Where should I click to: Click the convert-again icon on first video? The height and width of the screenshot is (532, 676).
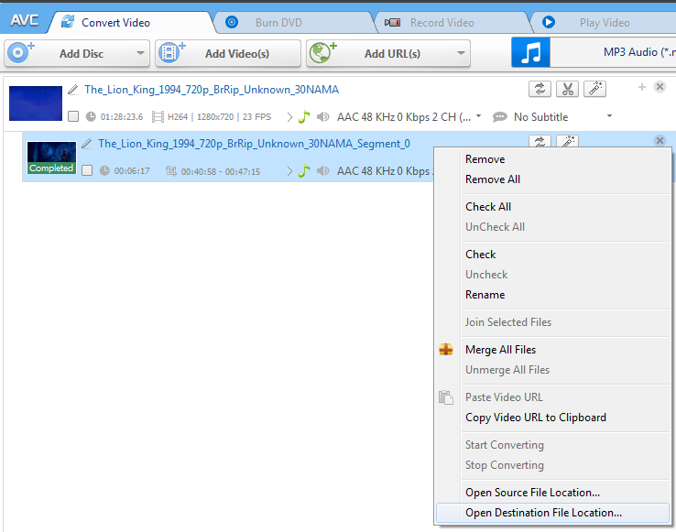click(540, 89)
